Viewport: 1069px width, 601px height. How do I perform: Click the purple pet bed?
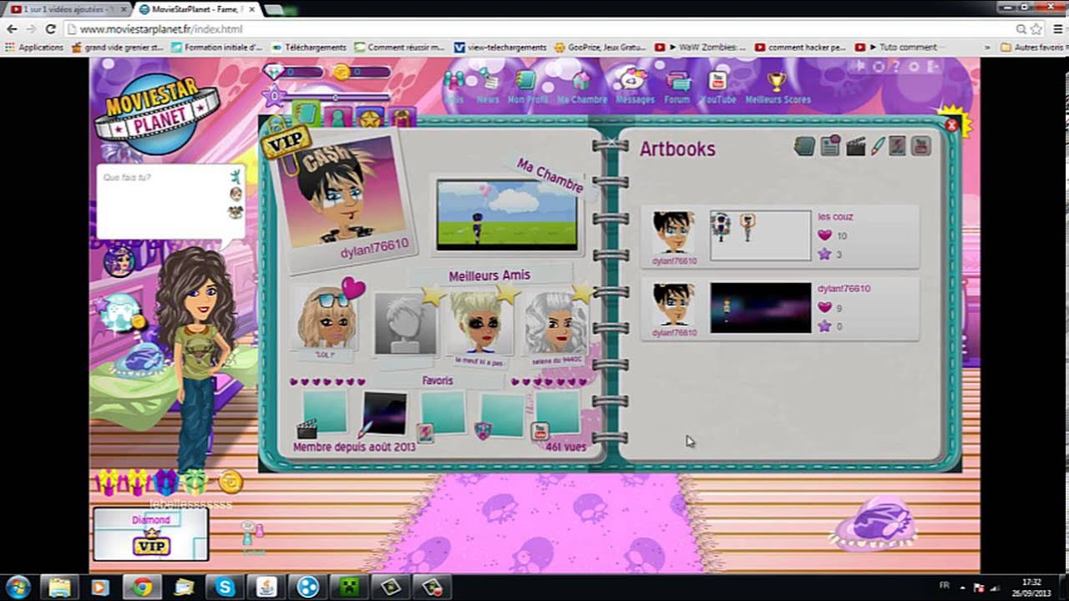click(874, 524)
